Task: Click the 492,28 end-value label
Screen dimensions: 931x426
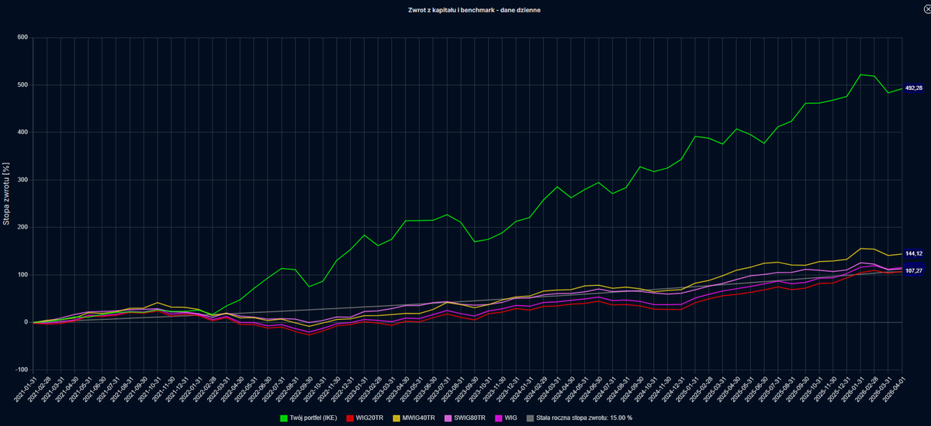Action: [913, 88]
